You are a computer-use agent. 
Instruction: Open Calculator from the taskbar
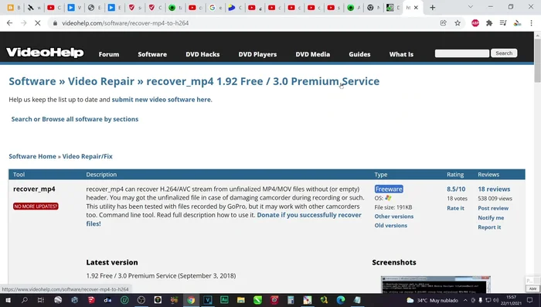pos(291,300)
